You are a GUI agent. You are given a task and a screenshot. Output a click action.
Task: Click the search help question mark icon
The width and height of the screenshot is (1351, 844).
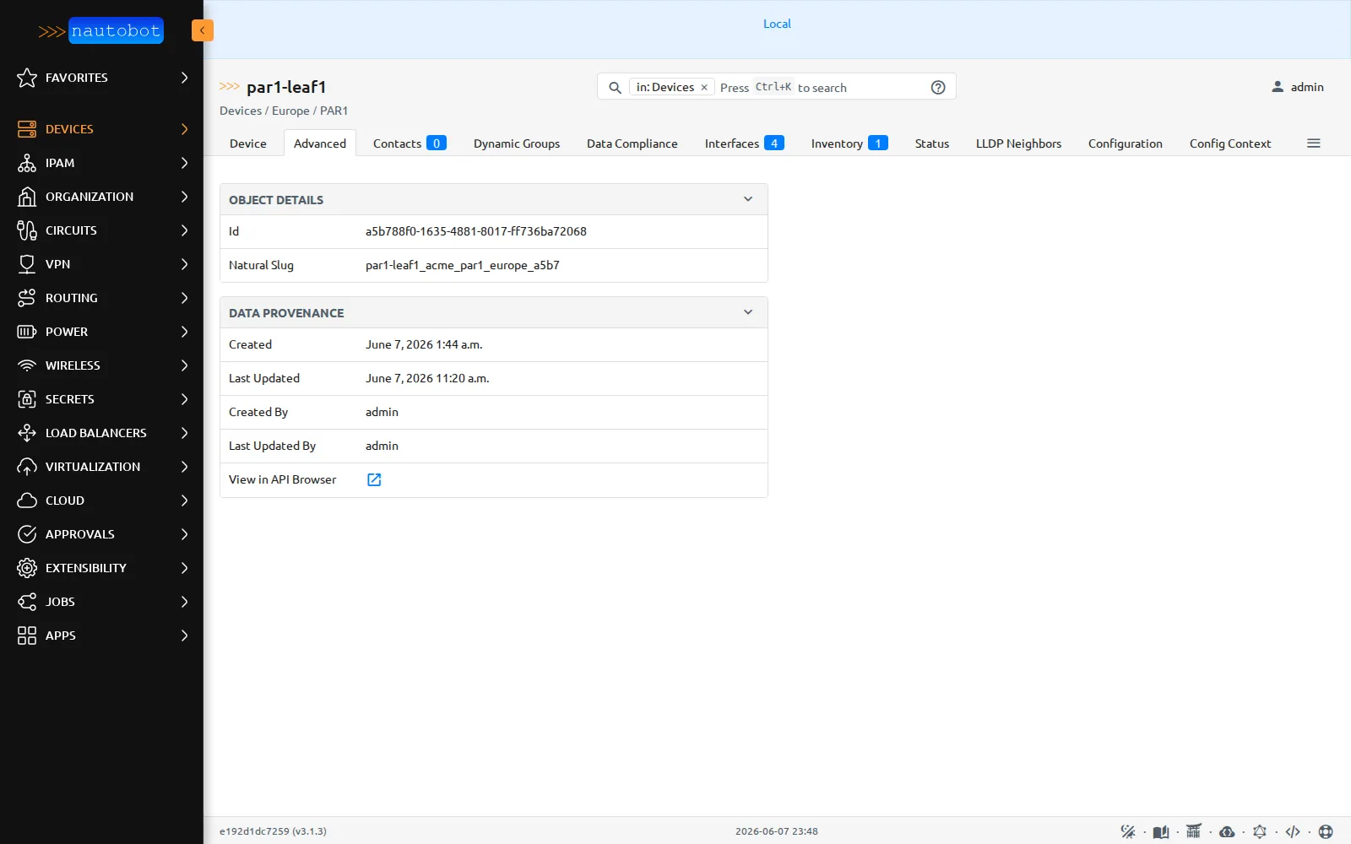[938, 87]
